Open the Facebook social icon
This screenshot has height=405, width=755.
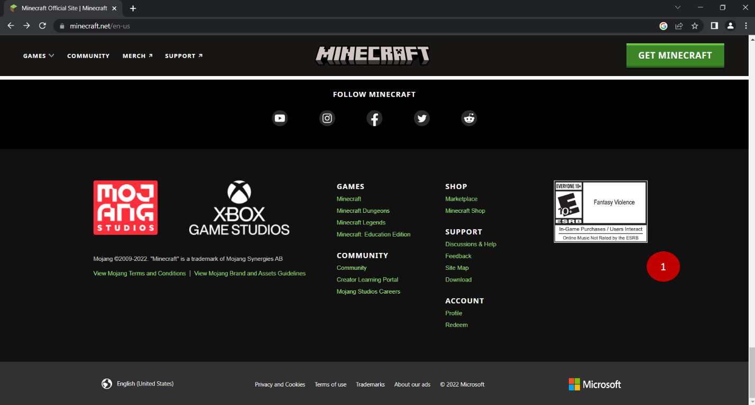374,118
